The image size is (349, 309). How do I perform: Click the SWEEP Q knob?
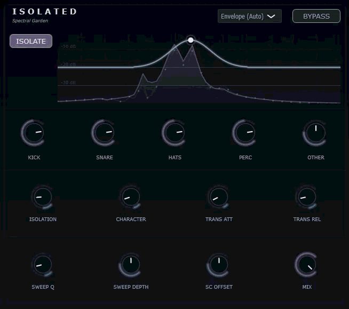click(x=42, y=265)
